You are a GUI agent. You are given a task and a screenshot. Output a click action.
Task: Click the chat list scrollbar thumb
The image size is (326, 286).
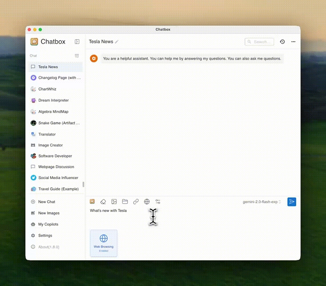84,184
